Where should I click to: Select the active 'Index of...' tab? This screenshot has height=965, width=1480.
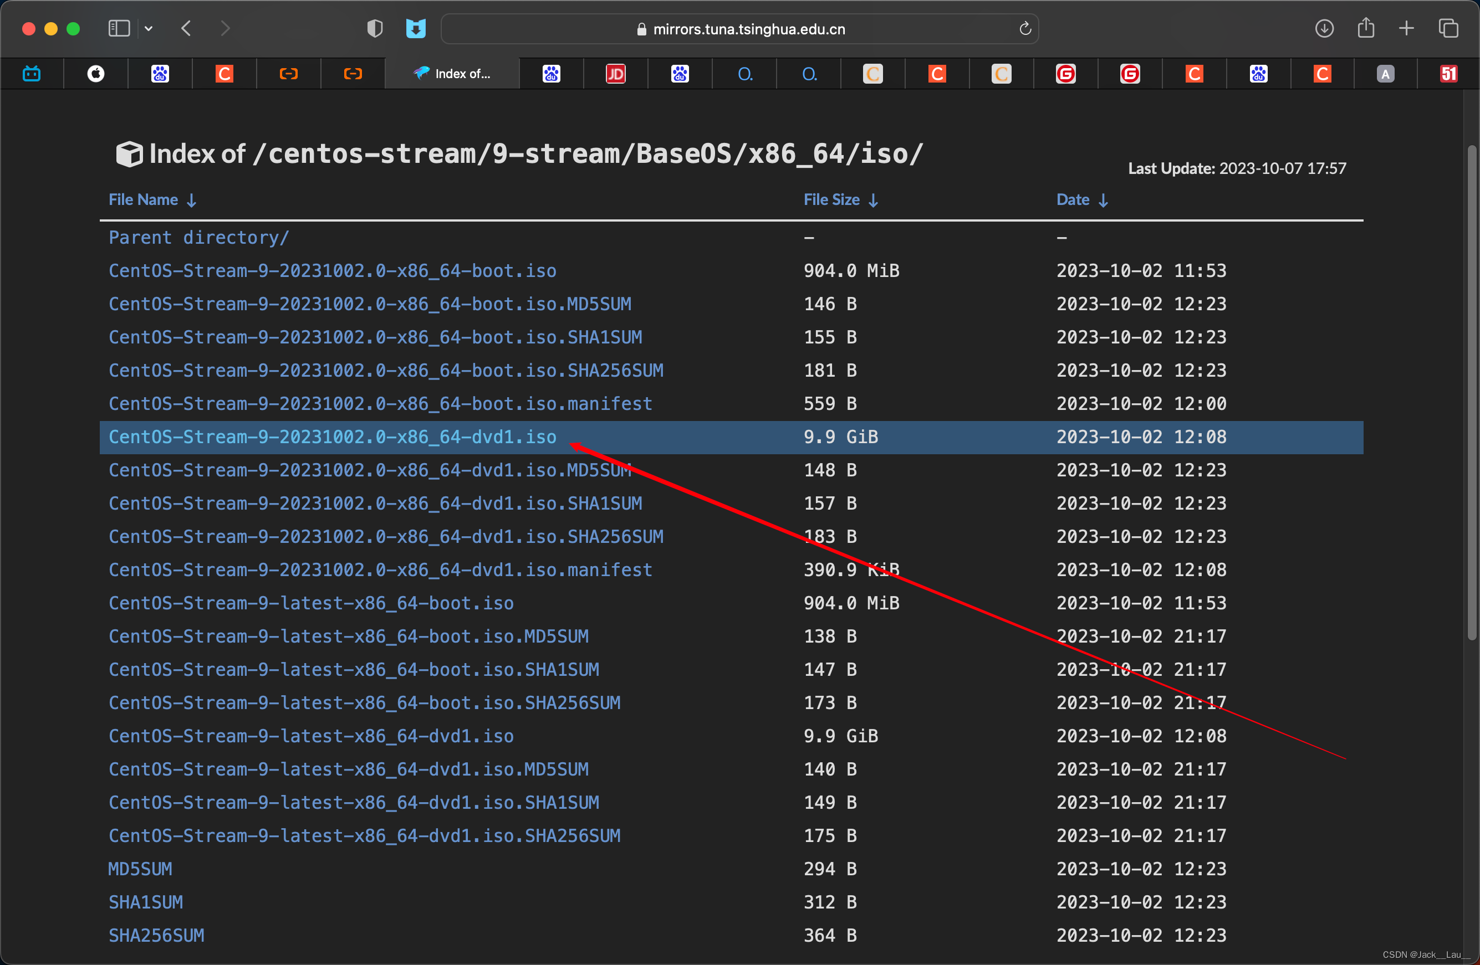click(x=452, y=74)
